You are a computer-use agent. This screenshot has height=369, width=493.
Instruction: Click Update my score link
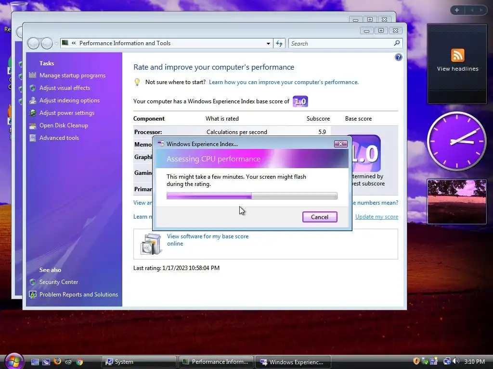click(x=376, y=217)
